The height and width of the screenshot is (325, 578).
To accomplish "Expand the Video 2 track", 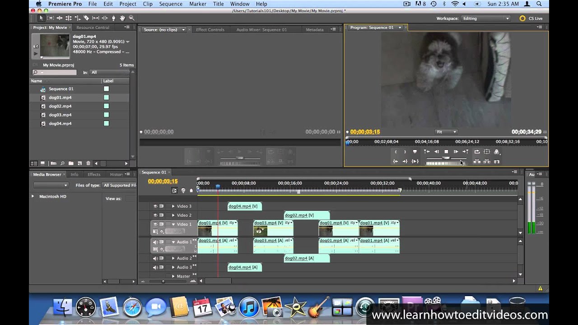I will click(x=173, y=215).
